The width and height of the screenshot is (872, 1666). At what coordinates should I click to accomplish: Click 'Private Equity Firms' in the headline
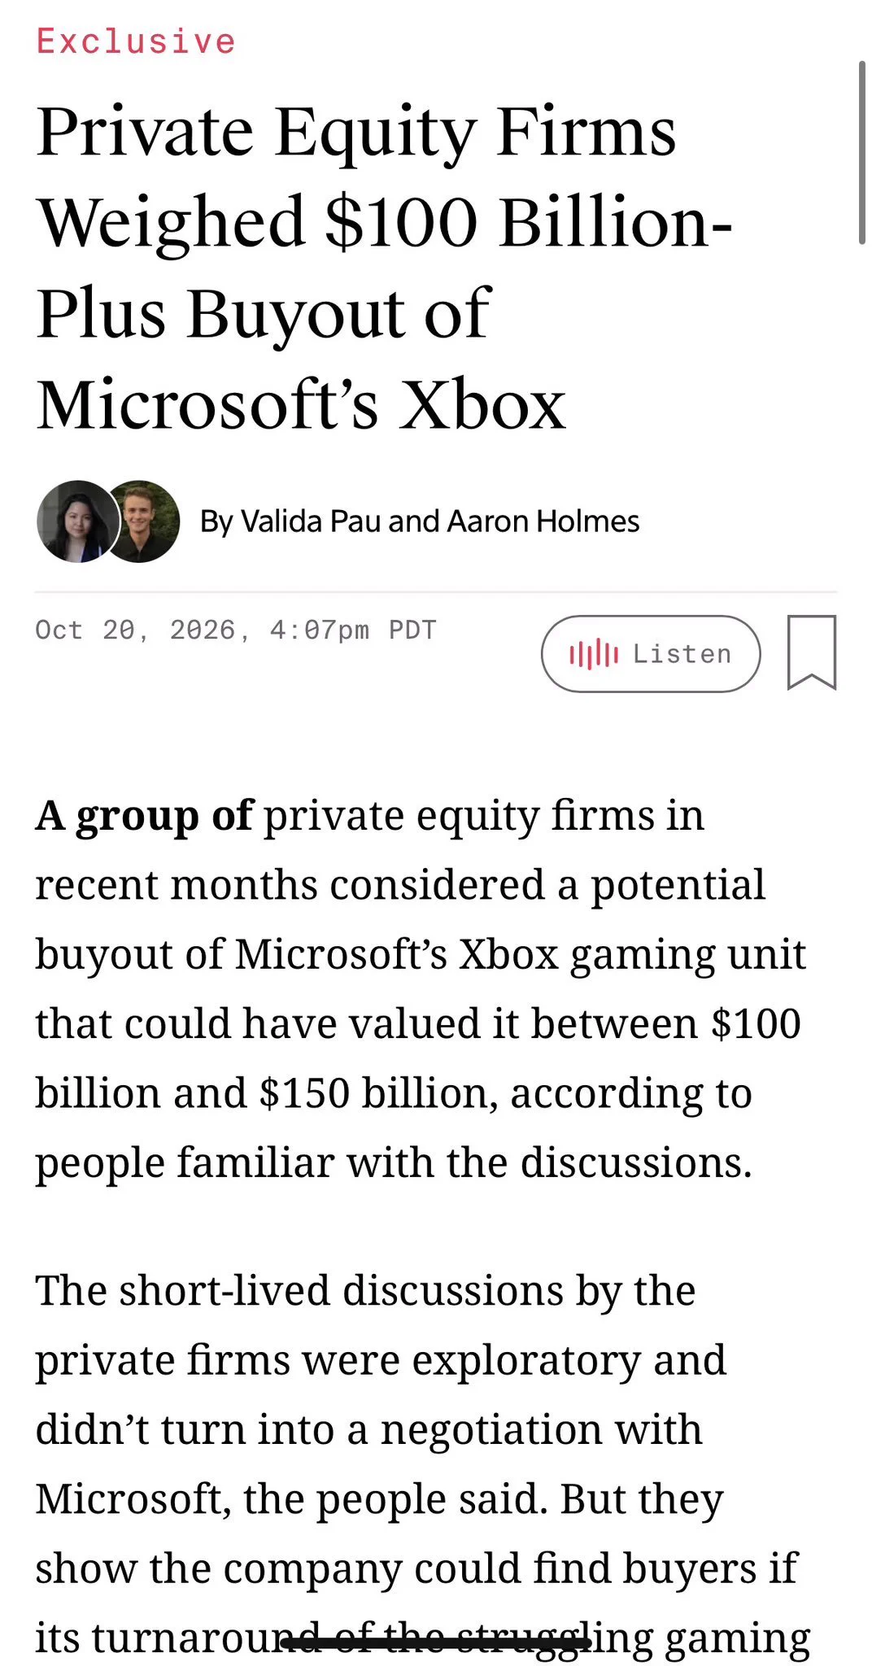pyautogui.click(x=356, y=132)
